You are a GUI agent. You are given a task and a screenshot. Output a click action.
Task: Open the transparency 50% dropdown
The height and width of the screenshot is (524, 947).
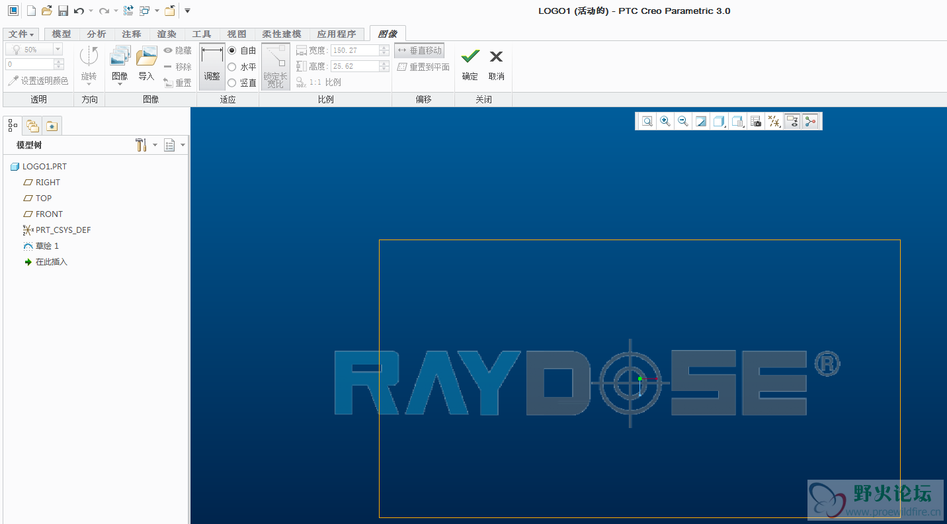58,50
